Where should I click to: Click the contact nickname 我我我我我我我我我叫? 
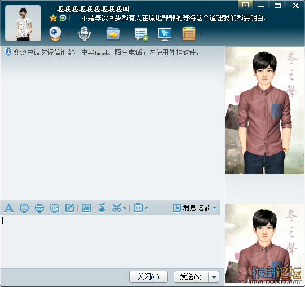[93, 10]
